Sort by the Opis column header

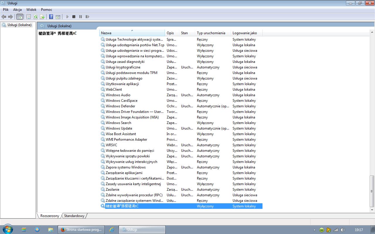pos(172,33)
